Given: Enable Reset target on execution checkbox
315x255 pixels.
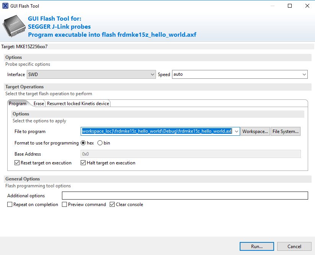Looking at the screenshot, I should tap(17, 163).
